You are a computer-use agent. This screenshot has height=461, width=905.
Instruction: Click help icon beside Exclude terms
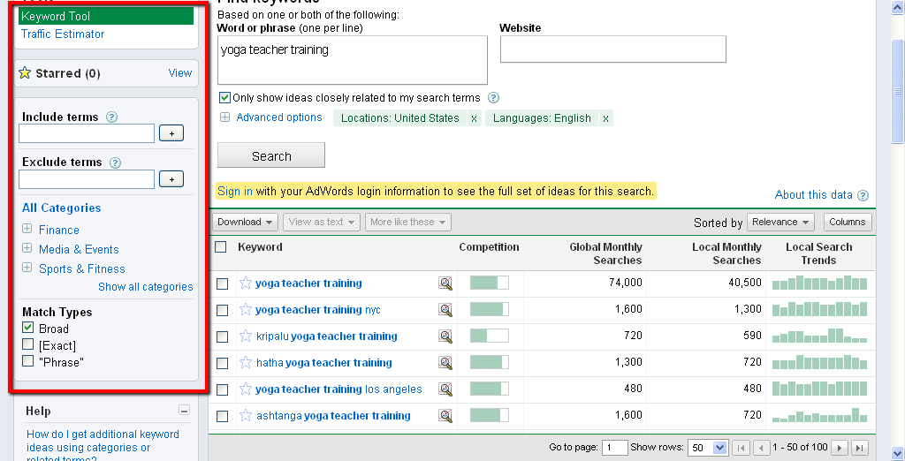click(115, 162)
